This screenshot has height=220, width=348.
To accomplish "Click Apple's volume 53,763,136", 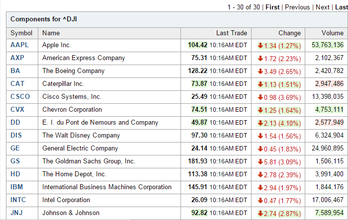I will pyautogui.click(x=328, y=45).
